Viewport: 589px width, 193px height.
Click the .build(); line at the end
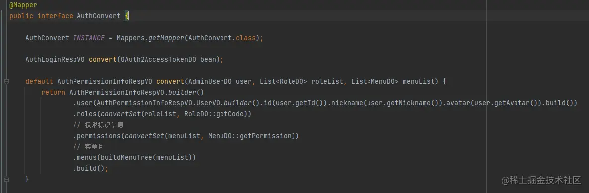(91, 168)
